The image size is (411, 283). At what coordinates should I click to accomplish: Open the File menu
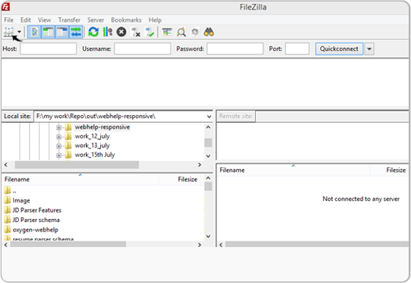[9, 20]
